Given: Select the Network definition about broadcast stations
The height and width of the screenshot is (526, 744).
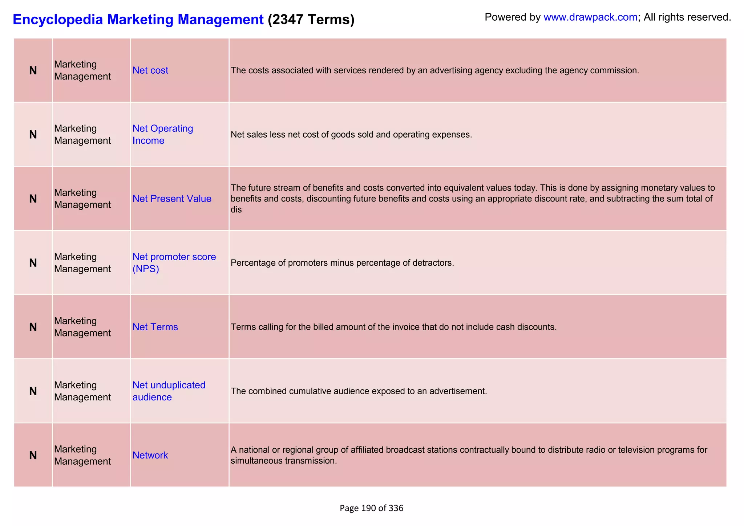Looking at the screenshot, I should pos(469,455).
